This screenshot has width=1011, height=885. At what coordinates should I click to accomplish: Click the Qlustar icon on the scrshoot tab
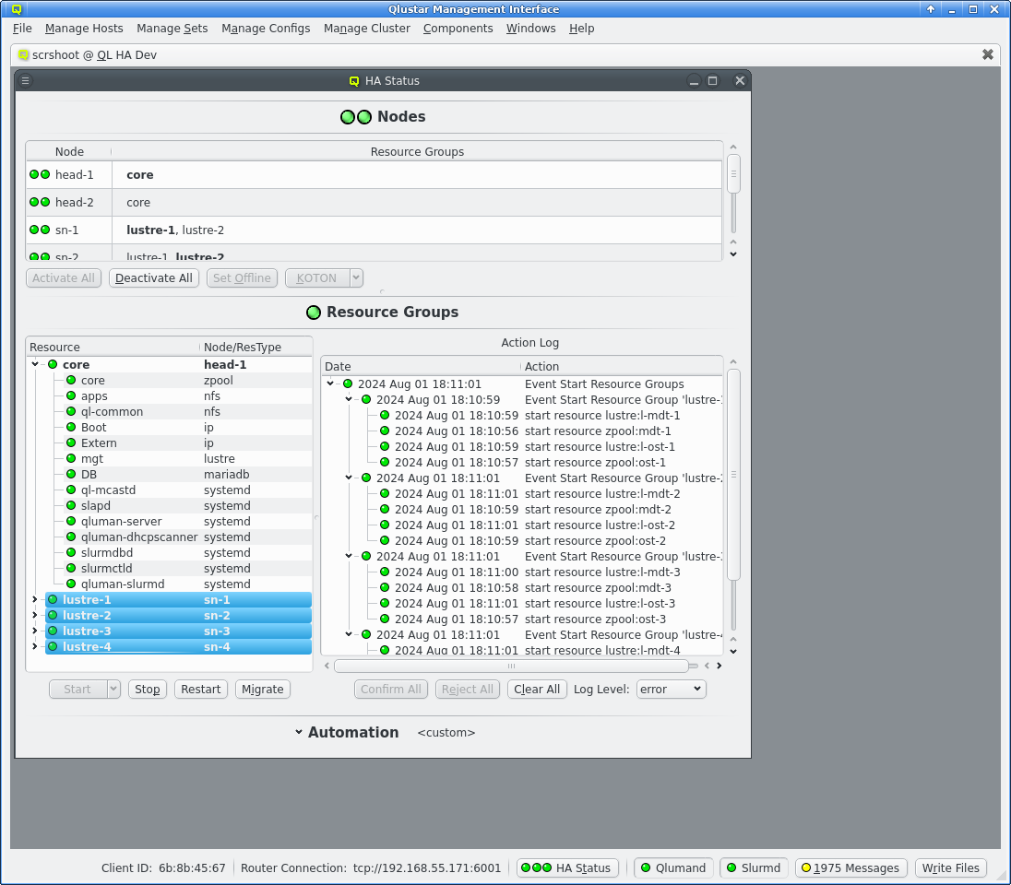23,54
